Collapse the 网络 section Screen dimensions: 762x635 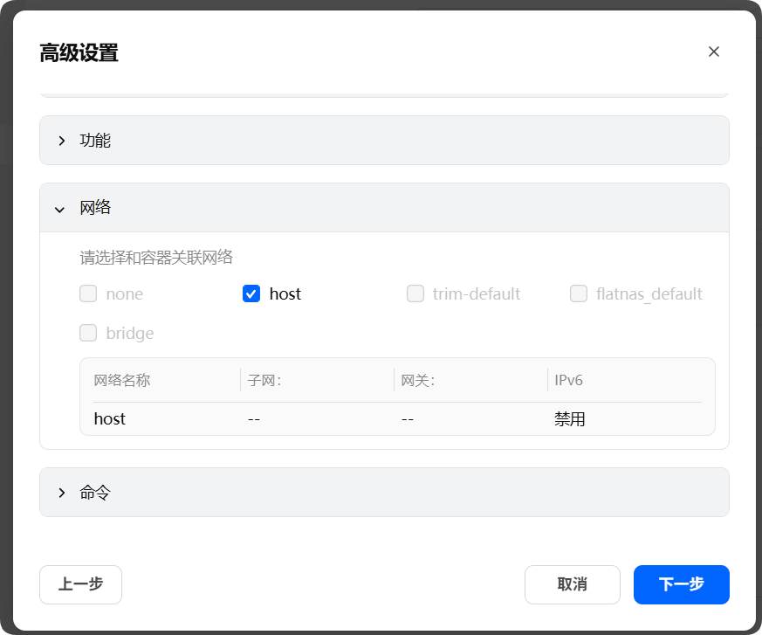(96, 208)
